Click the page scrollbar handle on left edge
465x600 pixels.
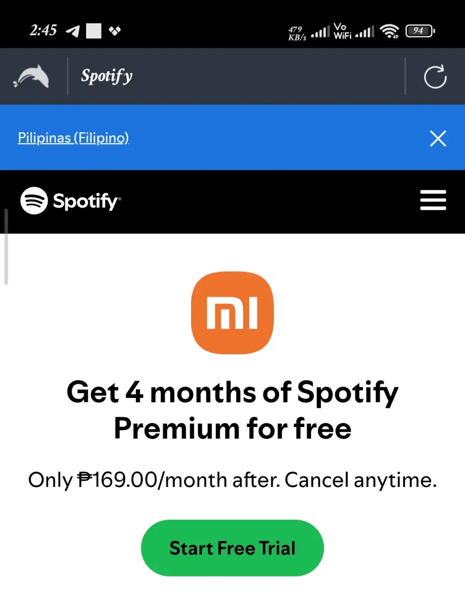(6, 247)
